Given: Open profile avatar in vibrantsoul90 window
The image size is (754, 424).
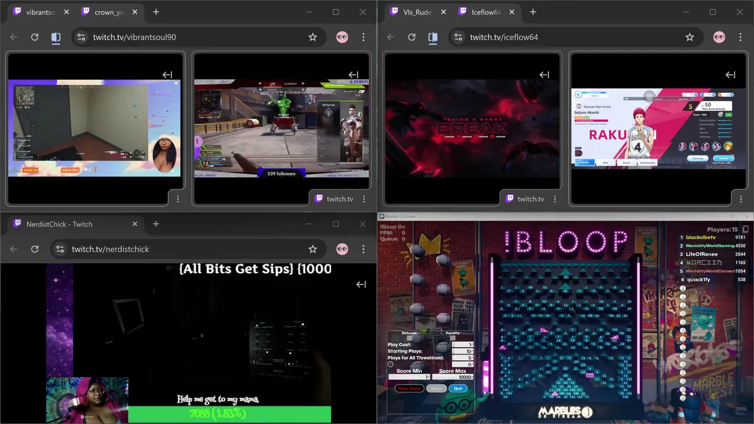Looking at the screenshot, I should coord(342,37).
